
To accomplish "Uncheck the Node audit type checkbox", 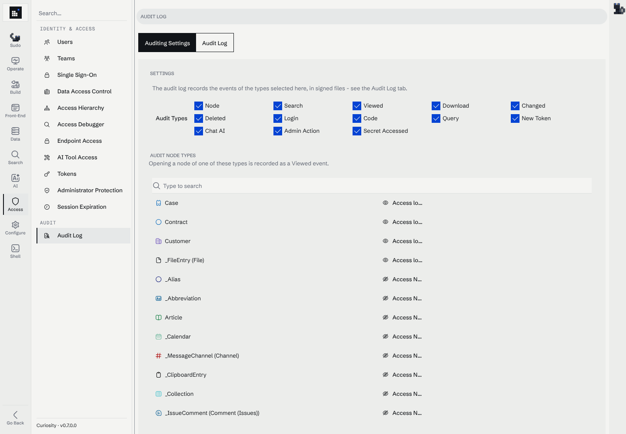I will tap(199, 106).
